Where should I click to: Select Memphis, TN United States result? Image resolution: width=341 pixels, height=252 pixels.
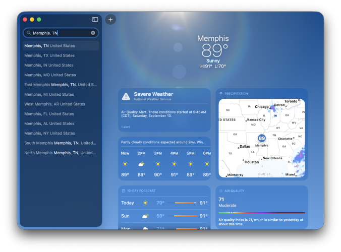point(49,46)
